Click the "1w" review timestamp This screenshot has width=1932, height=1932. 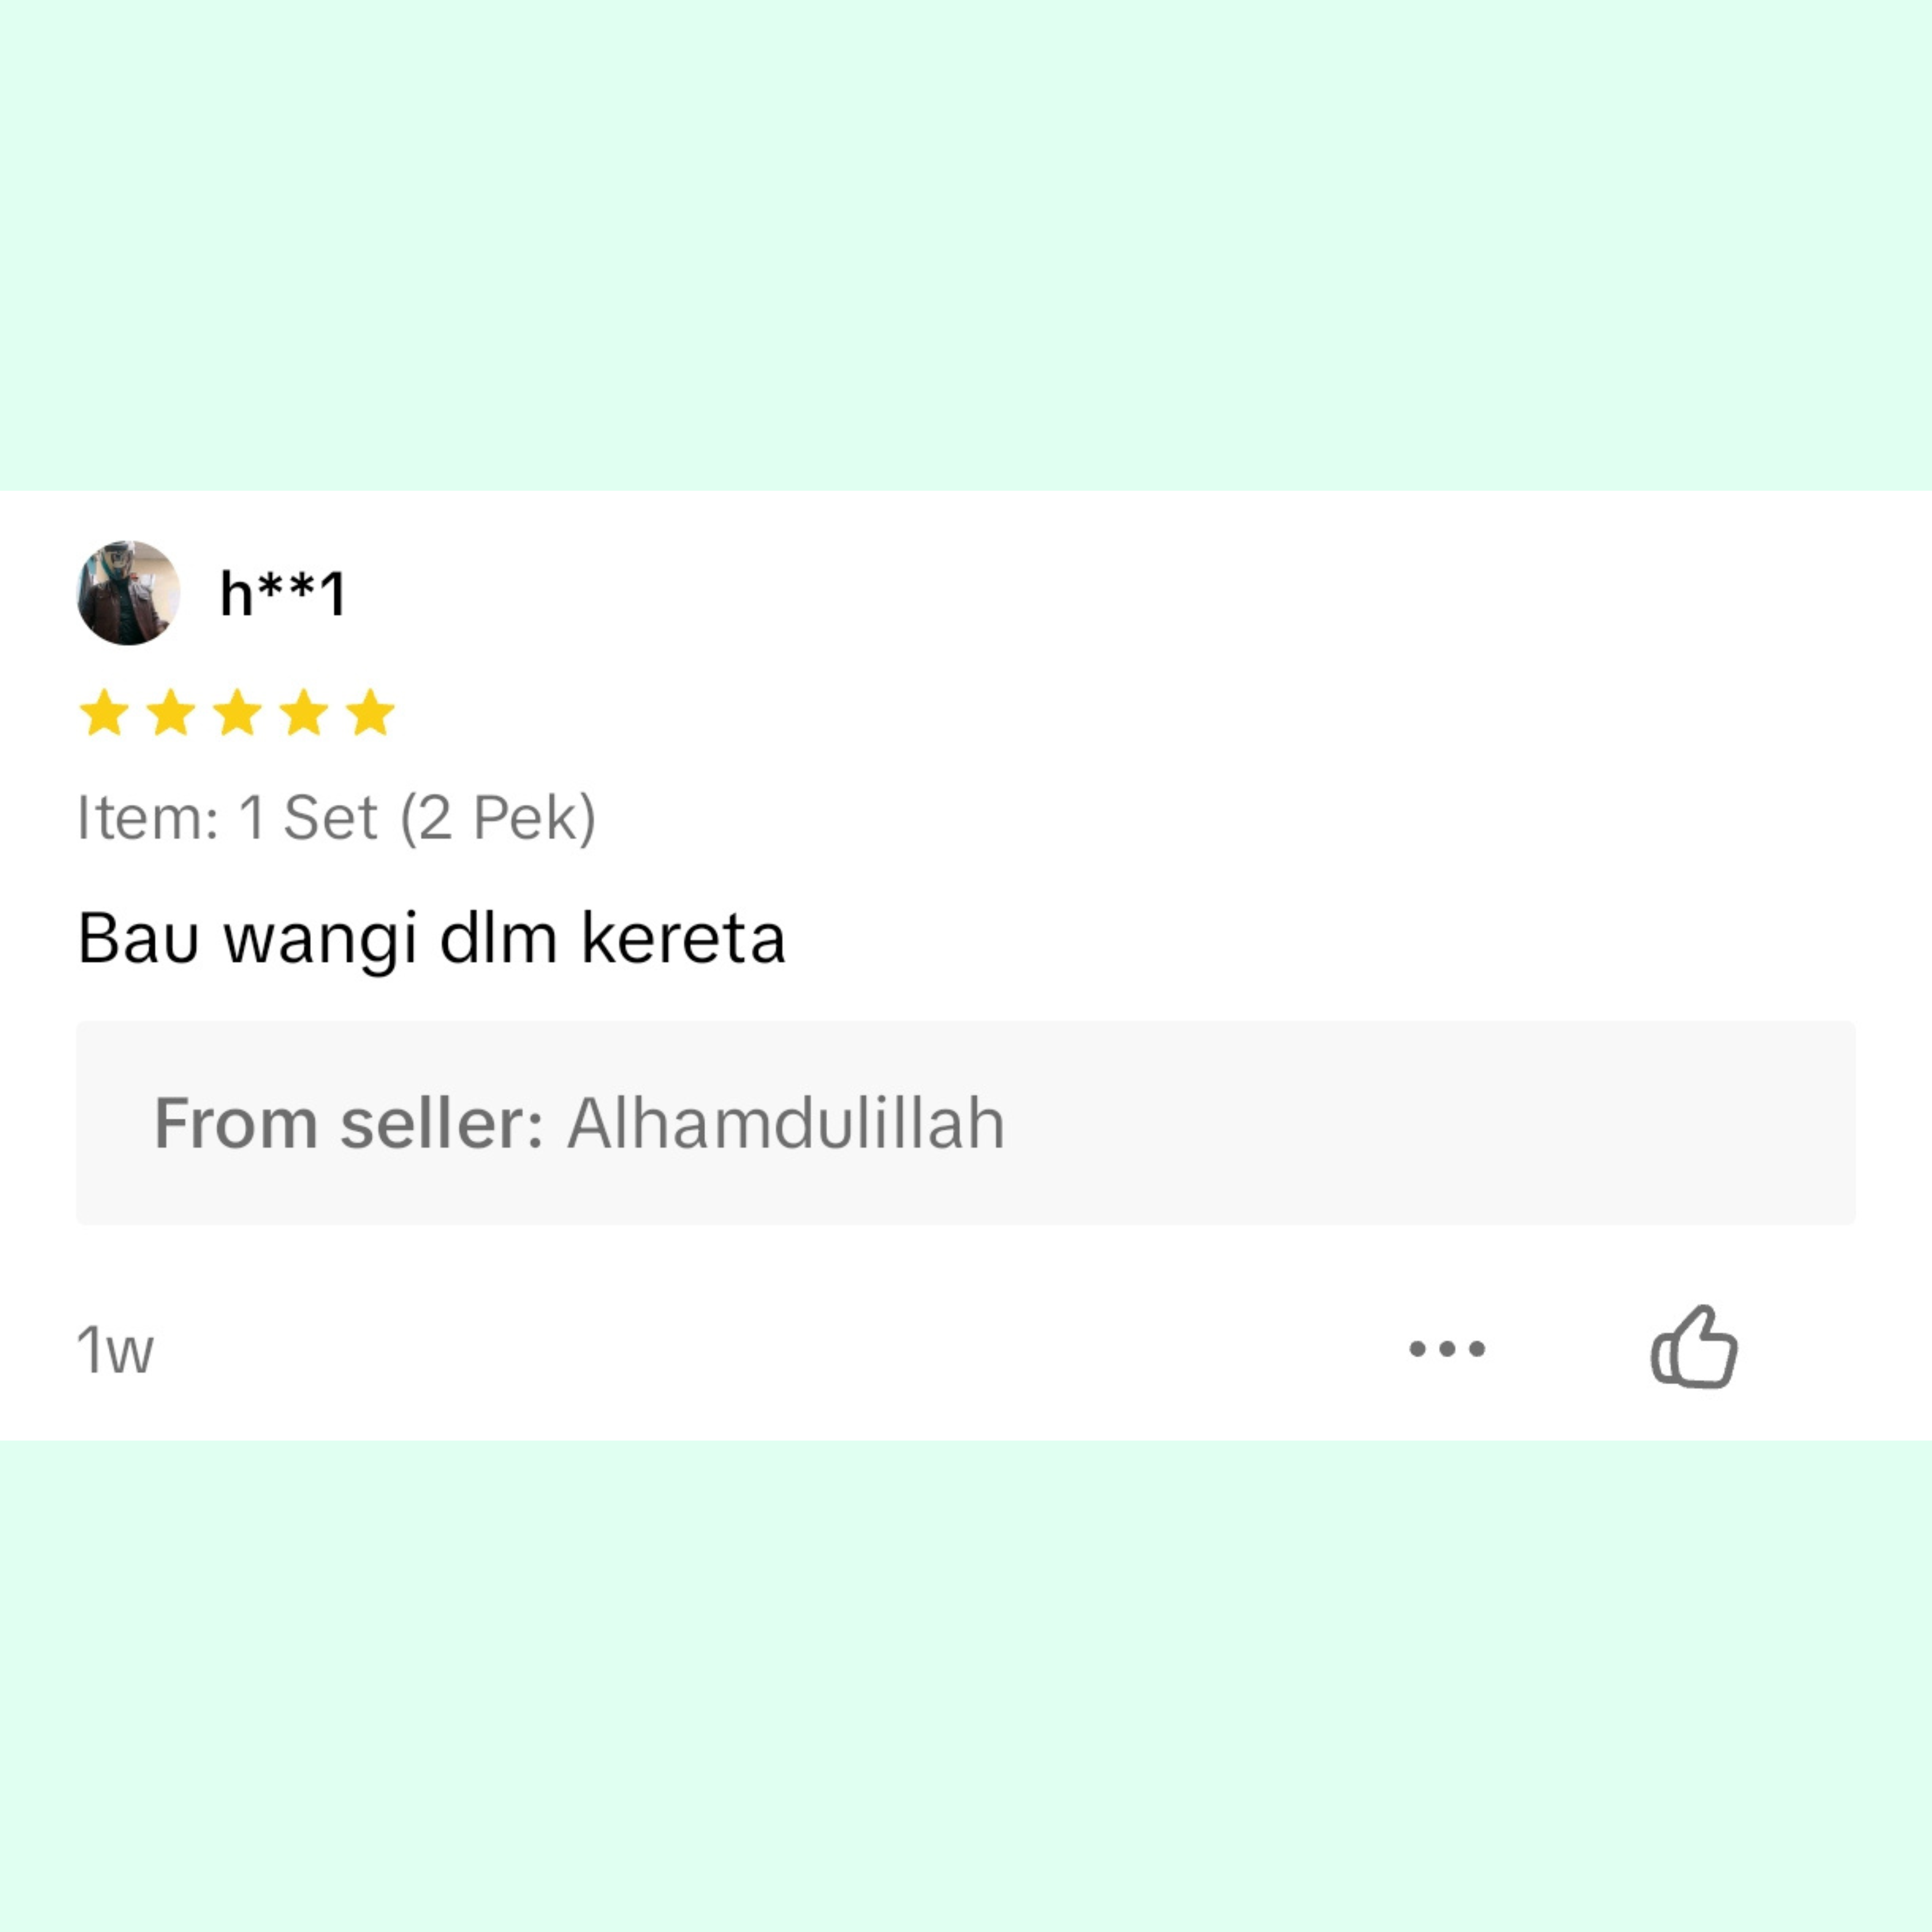(x=115, y=1350)
